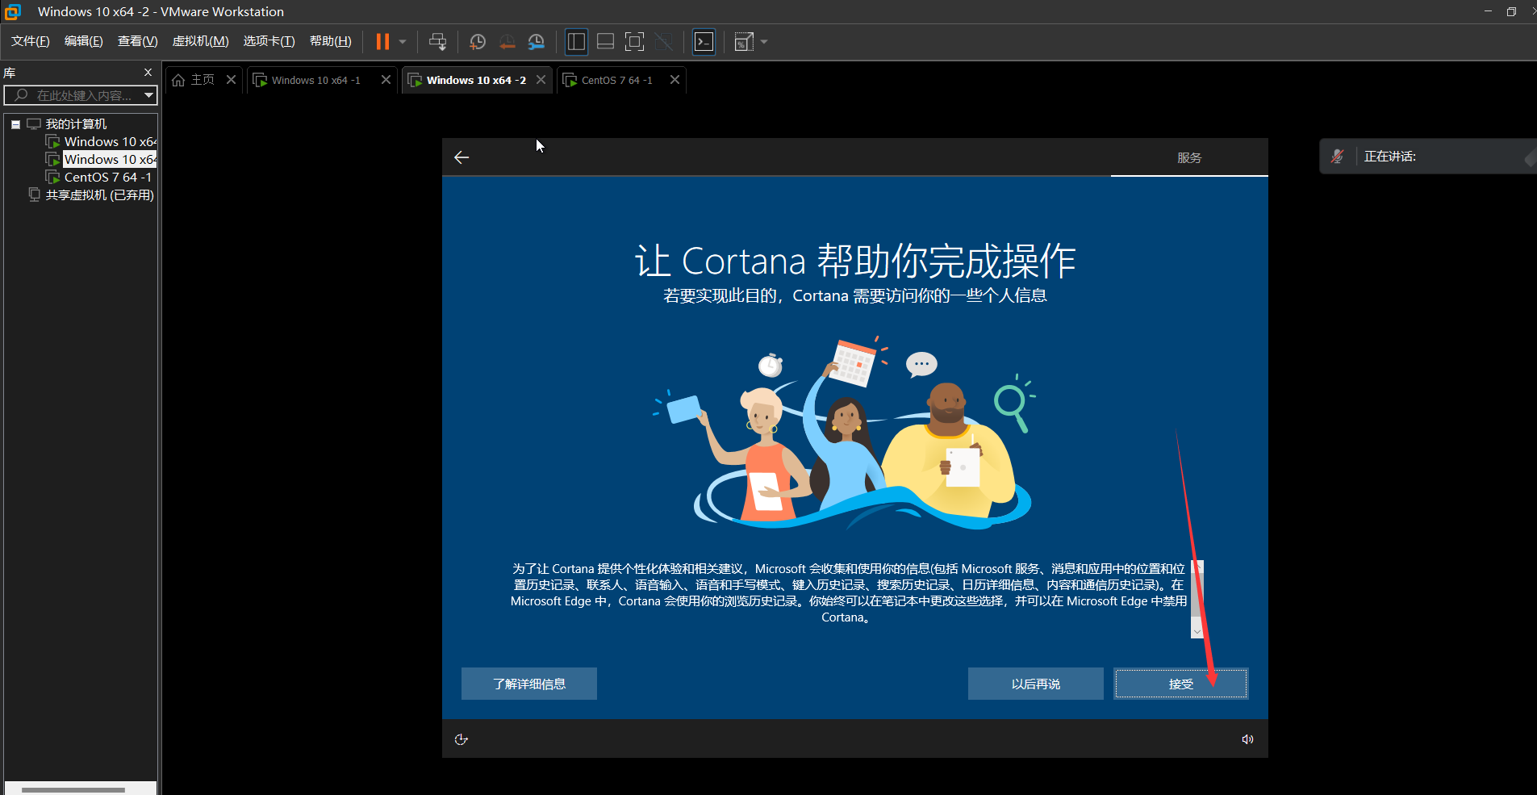Click the 接受 button
This screenshot has height=795, width=1537.
coord(1181,684)
